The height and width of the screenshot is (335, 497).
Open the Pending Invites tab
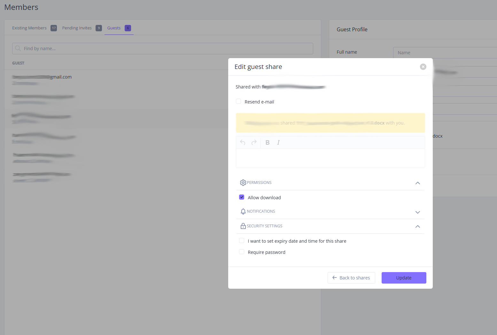[77, 28]
